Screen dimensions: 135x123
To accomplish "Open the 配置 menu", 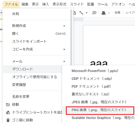I will pos(91,4).
